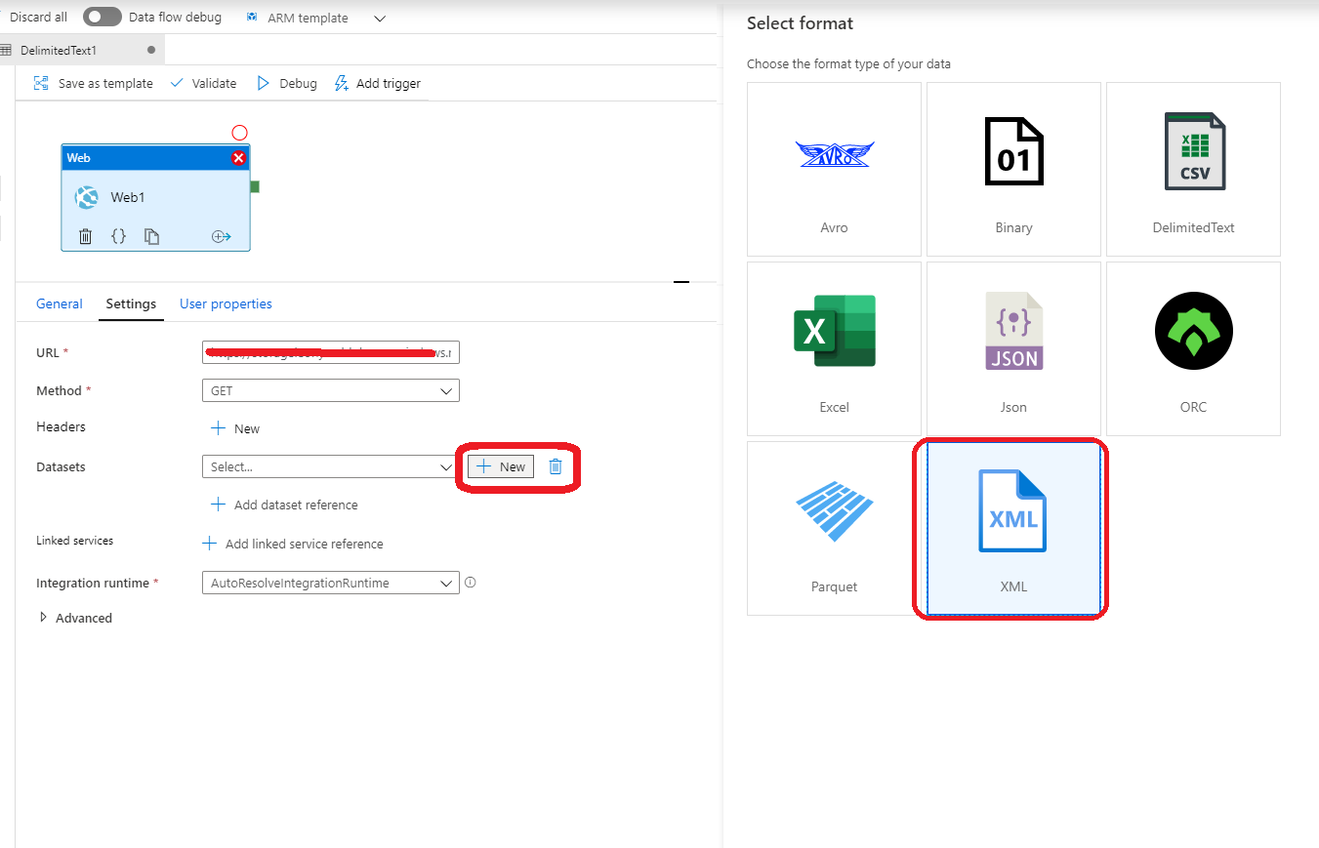Choose the Json format tile
The height and width of the screenshot is (848, 1319).
(1013, 348)
